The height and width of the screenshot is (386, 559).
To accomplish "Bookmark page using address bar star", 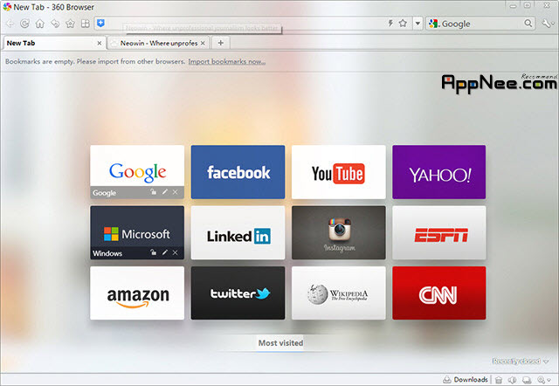I will [403, 24].
